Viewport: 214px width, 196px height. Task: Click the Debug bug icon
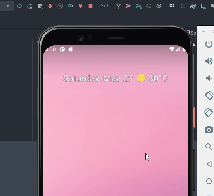50,6
